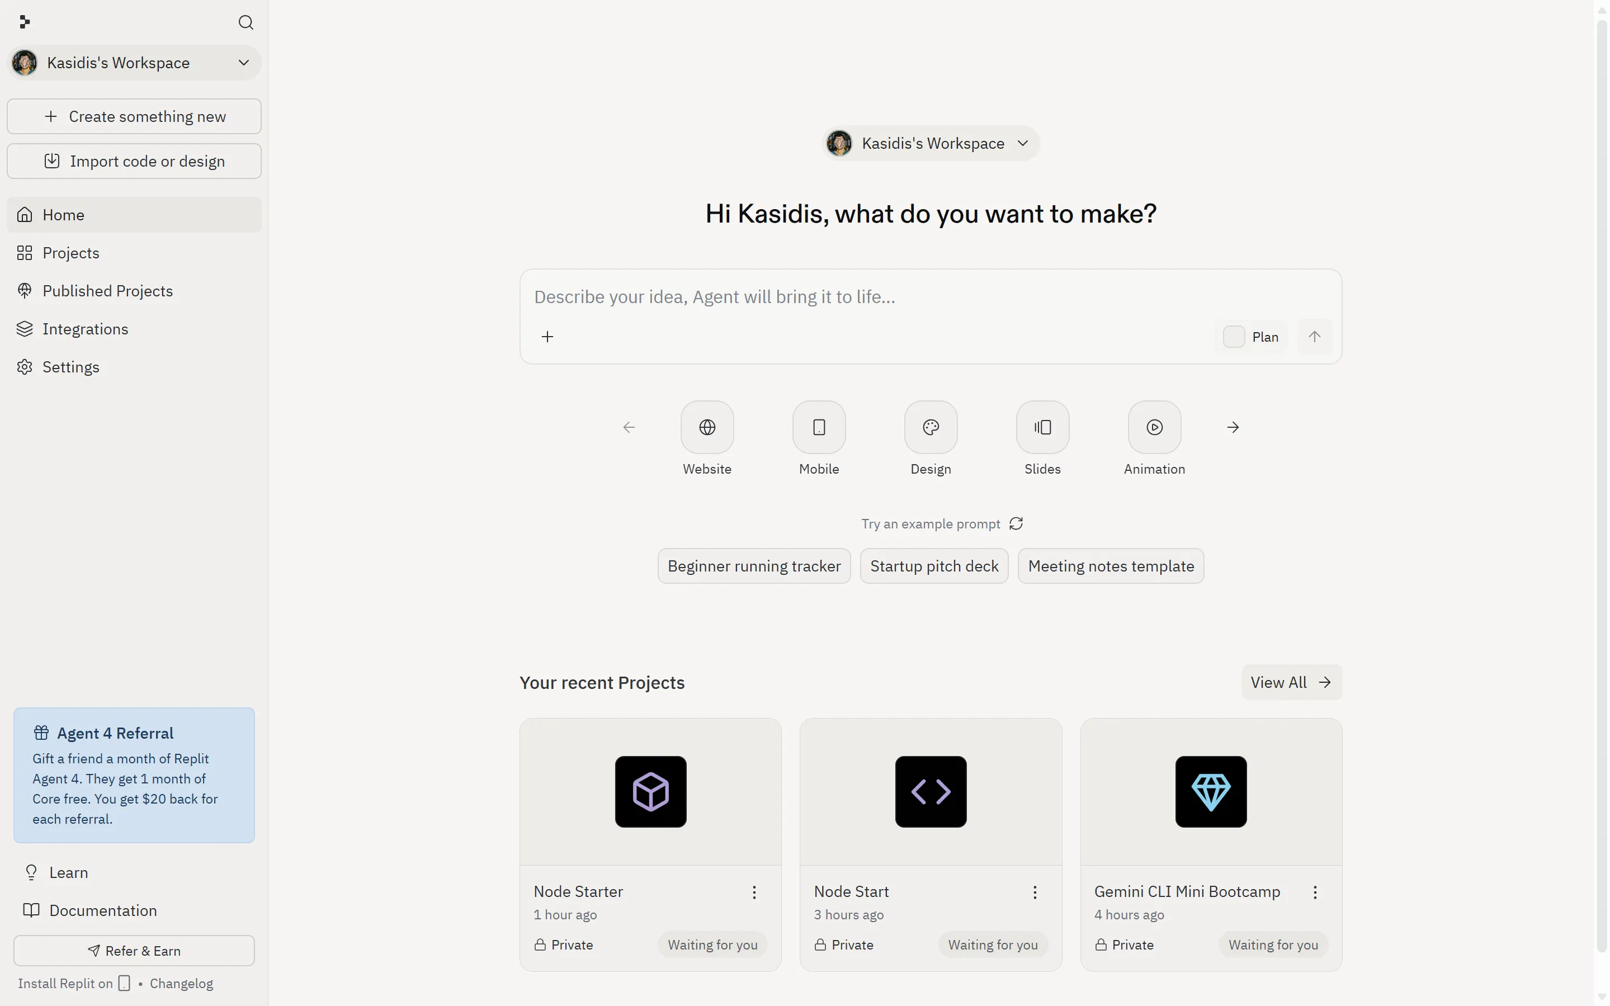Go to Home in sidebar
The height and width of the screenshot is (1006, 1610).
(134, 215)
